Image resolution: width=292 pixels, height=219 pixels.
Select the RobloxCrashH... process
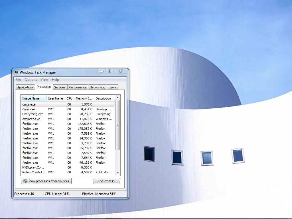click(x=68, y=172)
